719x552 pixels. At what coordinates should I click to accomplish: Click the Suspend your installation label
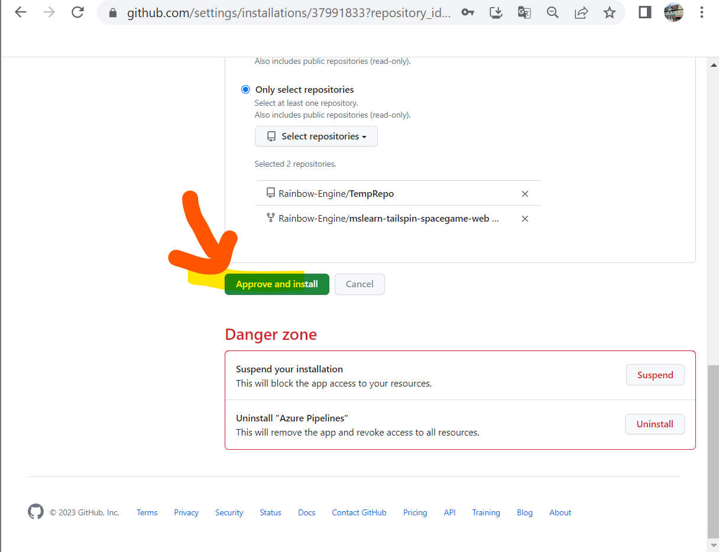coord(289,369)
